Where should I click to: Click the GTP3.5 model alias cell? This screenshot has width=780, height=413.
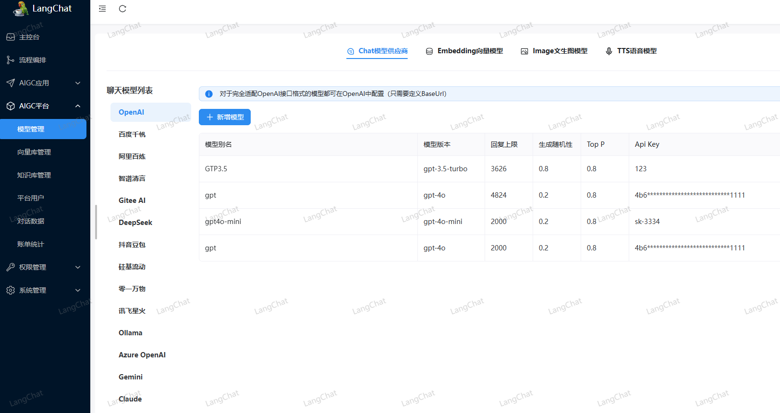[x=308, y=169]
